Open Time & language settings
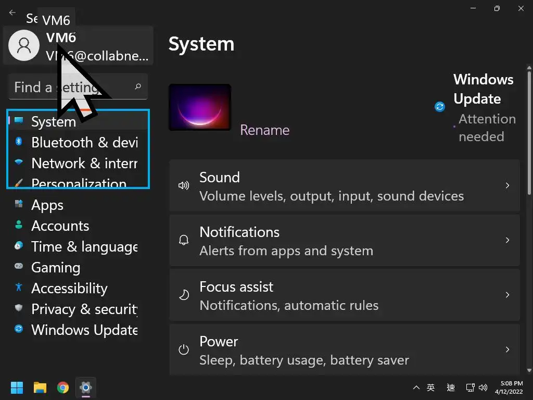The image size is (533, 400). click(x=78, y=246)
